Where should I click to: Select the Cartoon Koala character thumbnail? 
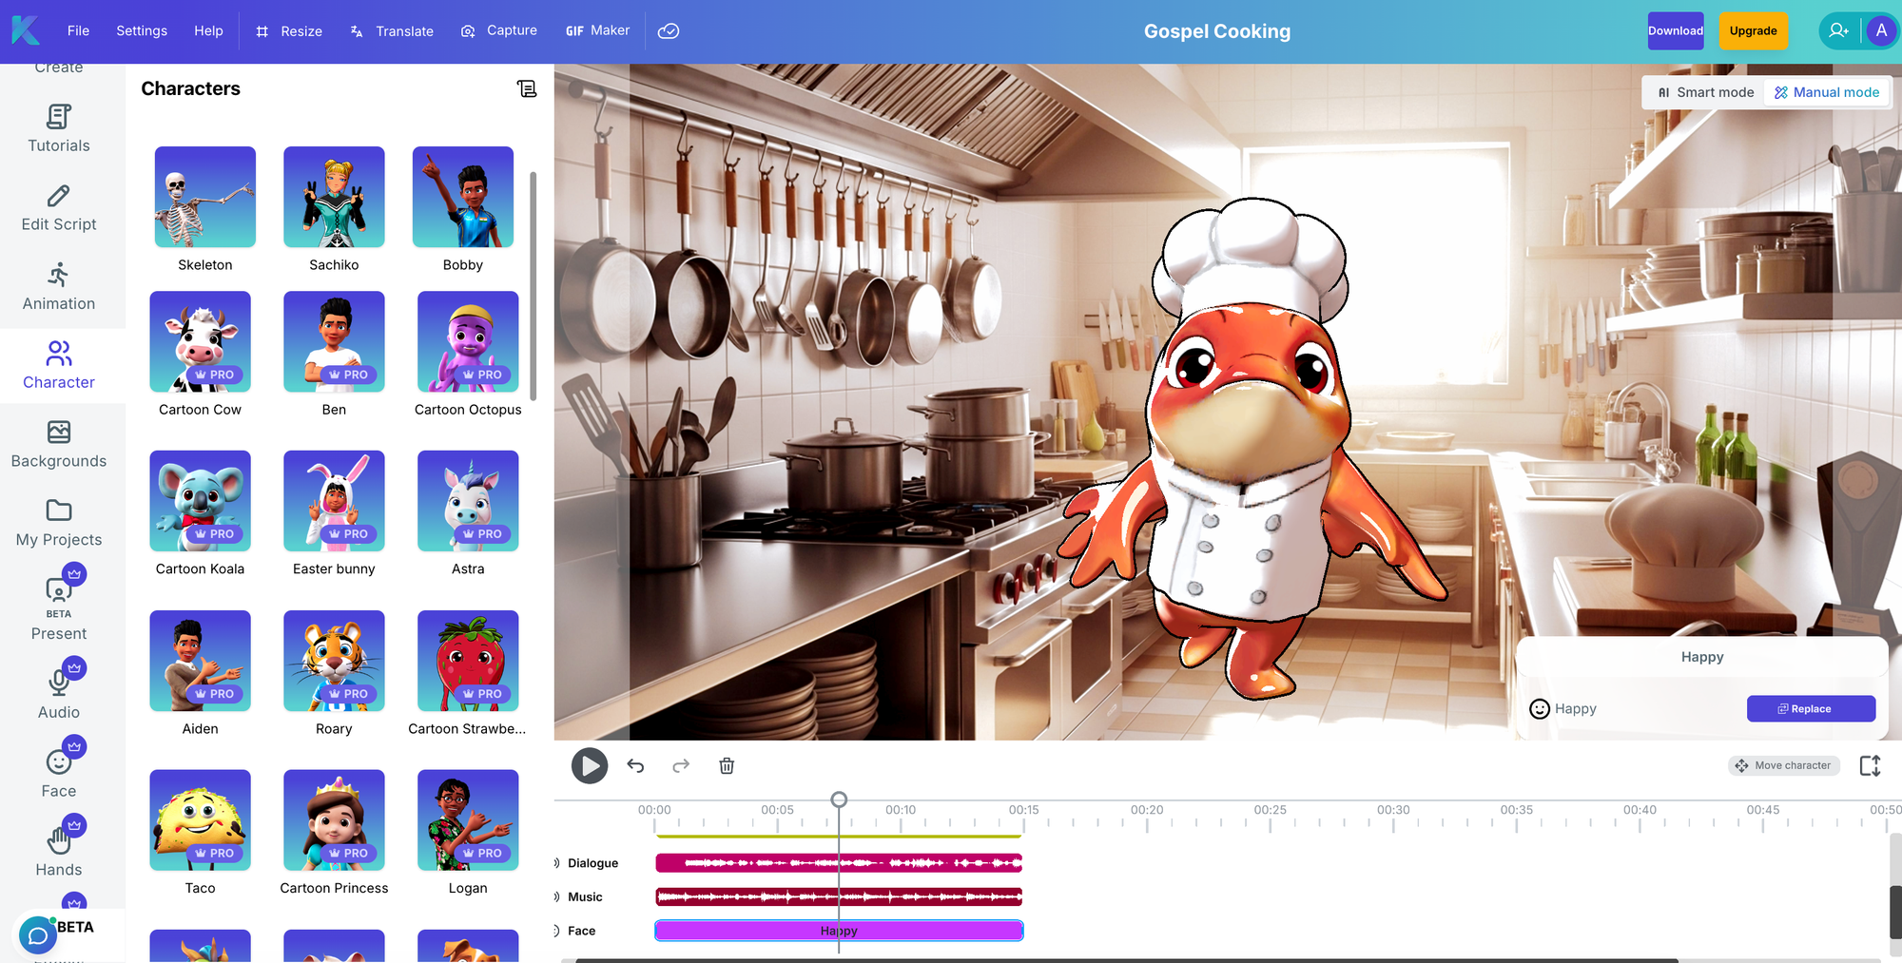(200, 501)
